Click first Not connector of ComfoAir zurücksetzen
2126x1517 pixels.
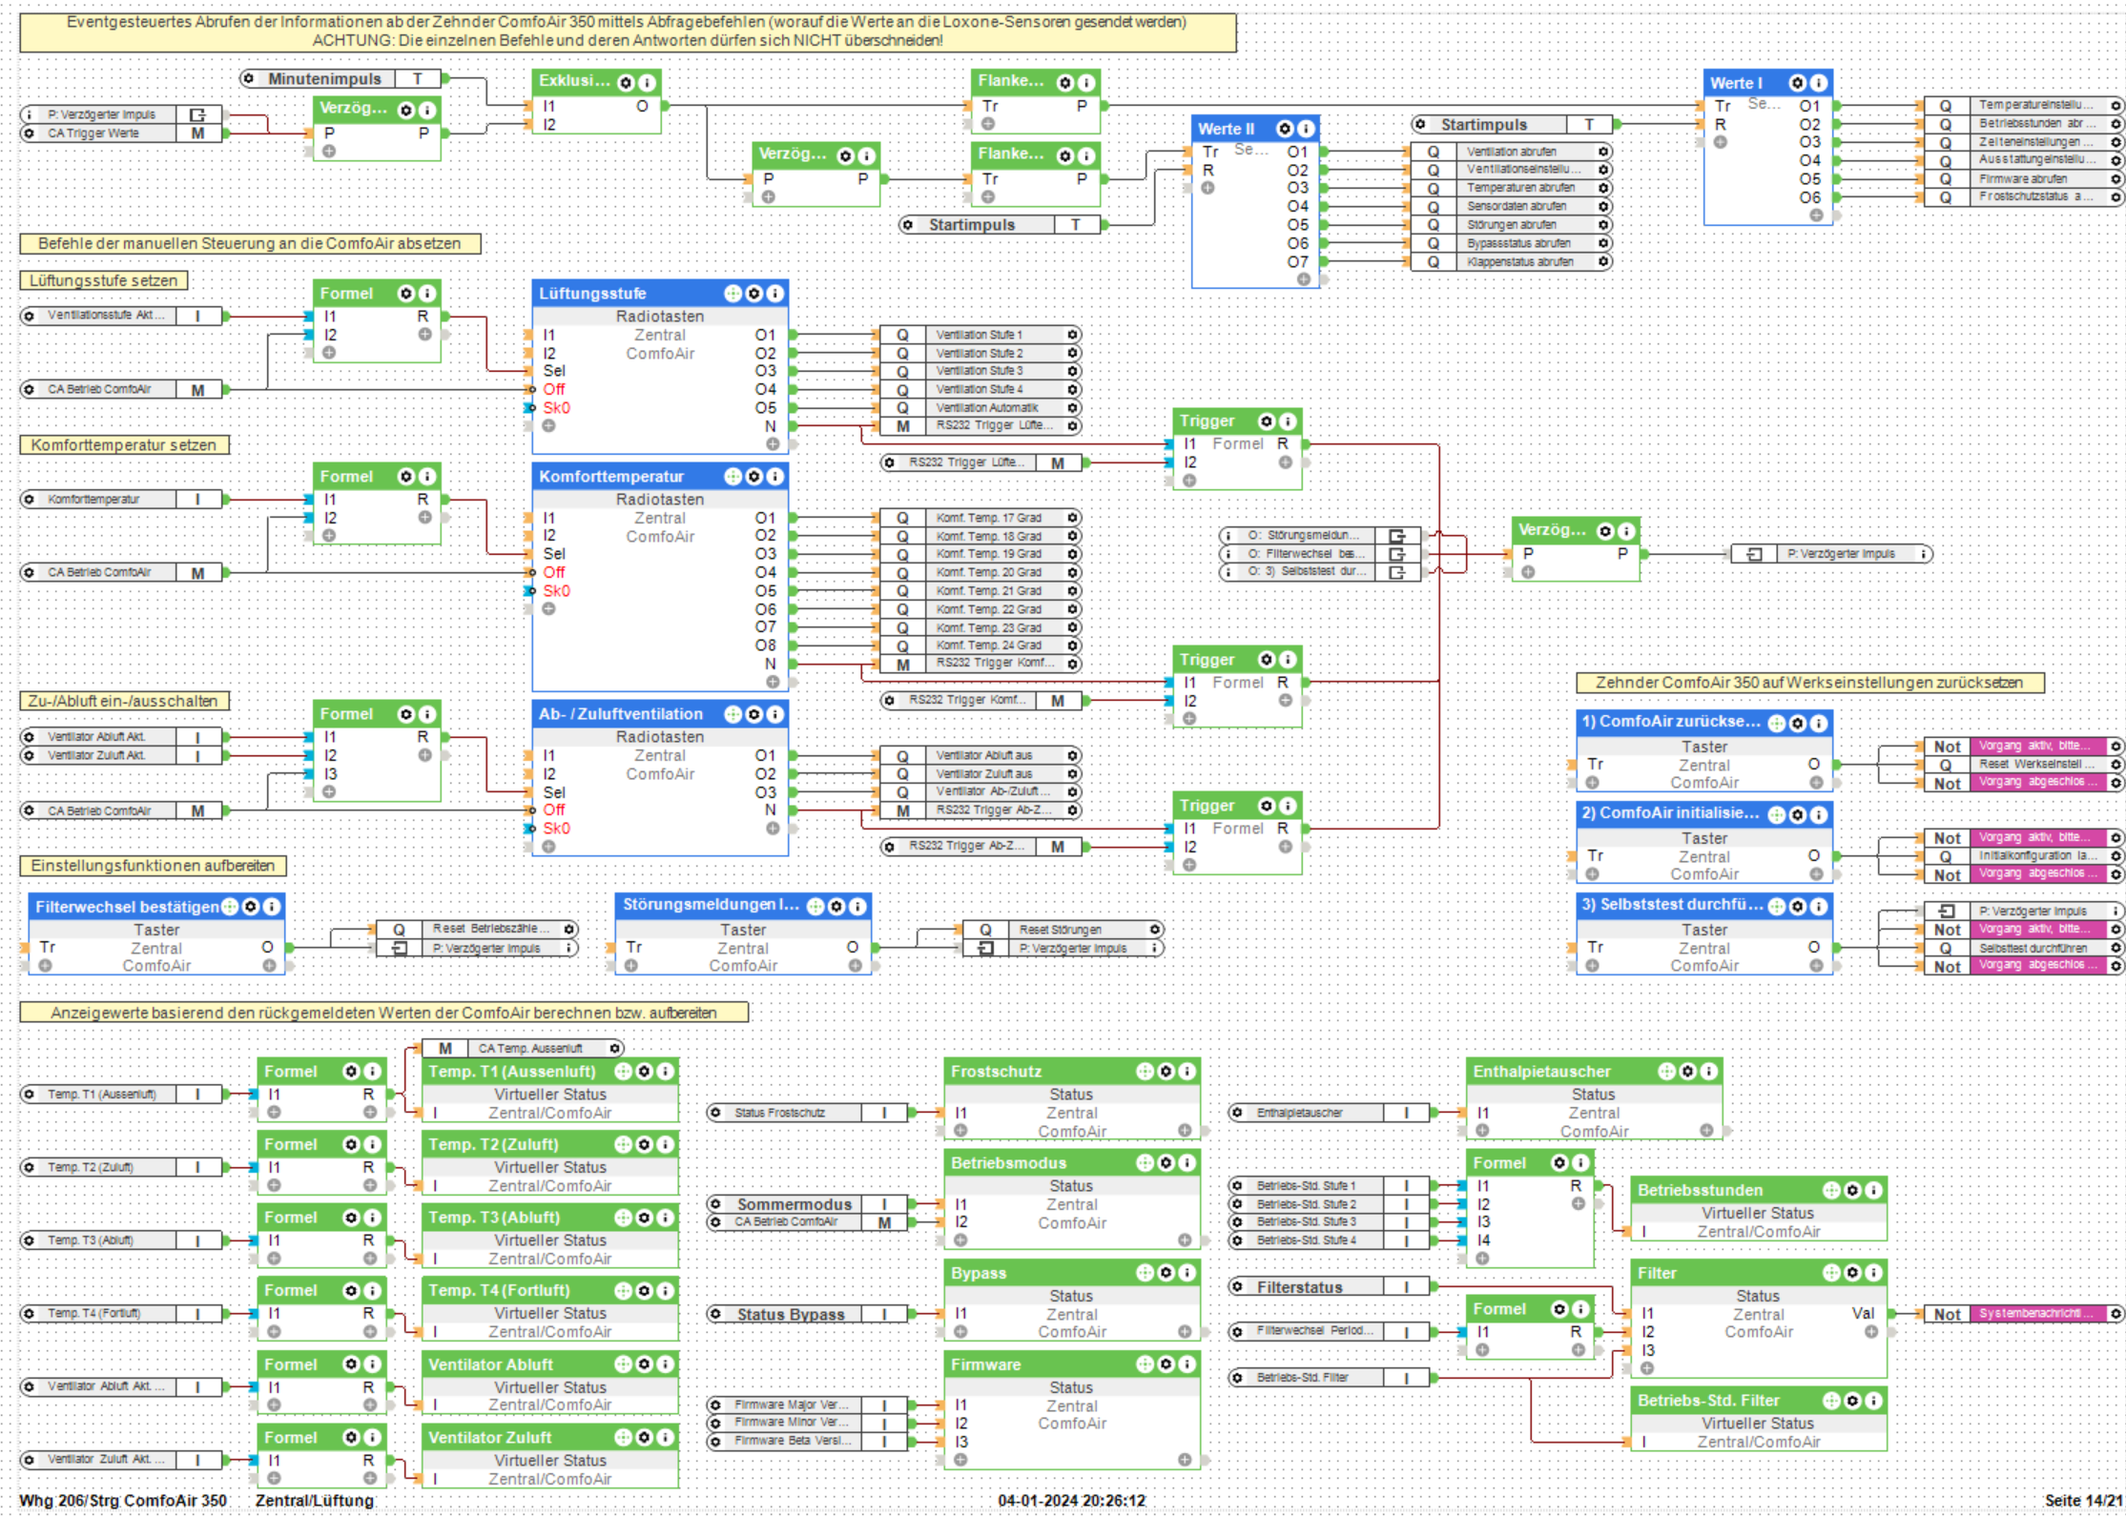click(1946, 747)
